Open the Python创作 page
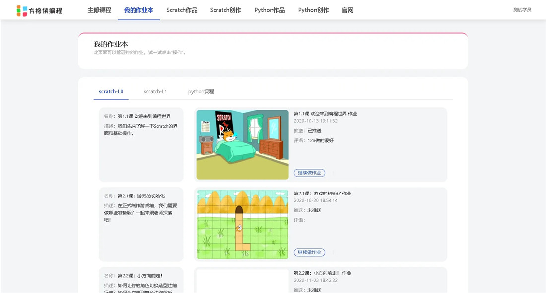Image resolution: width=546 pixels, height=293 pixels. [x=313, y=10]
